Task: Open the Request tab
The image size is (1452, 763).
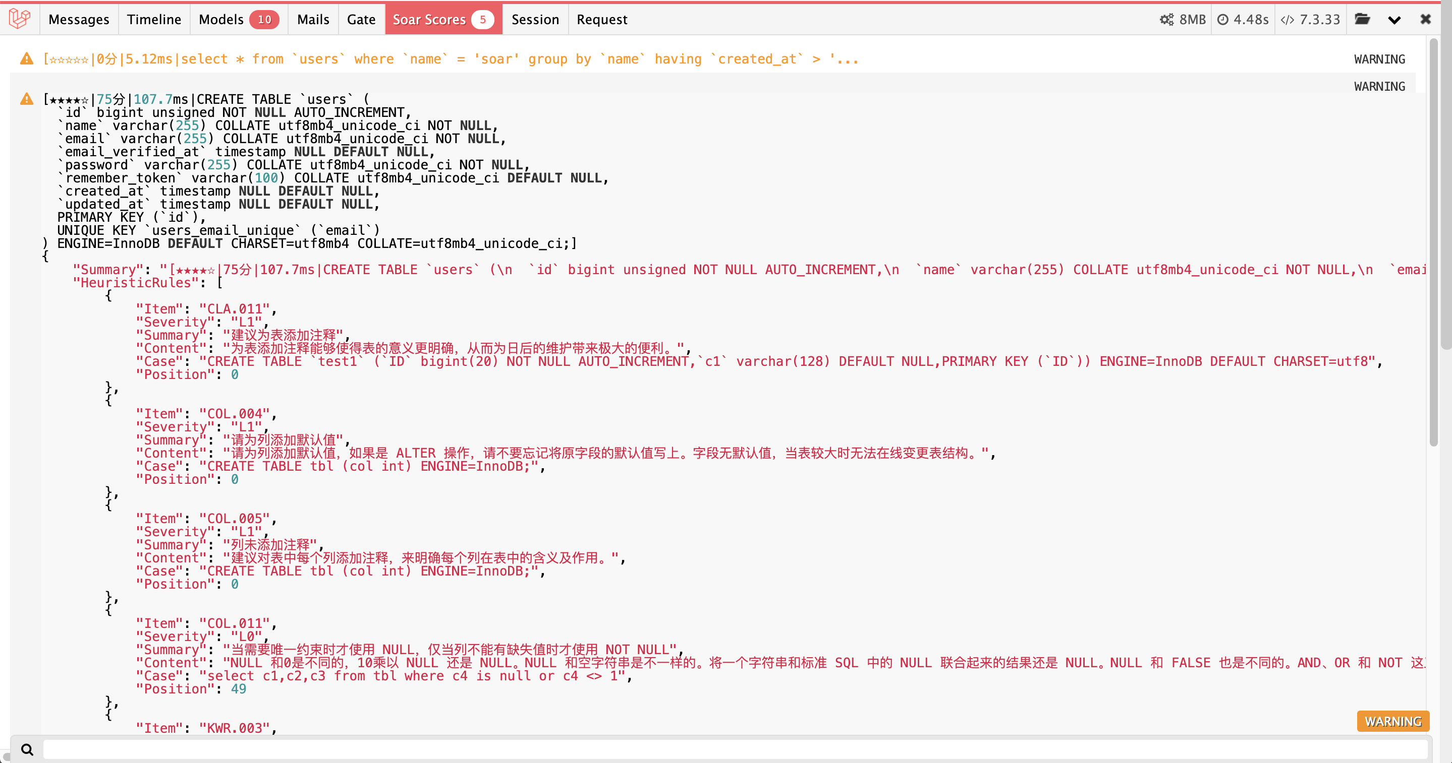Action: [x=601, y=20]
